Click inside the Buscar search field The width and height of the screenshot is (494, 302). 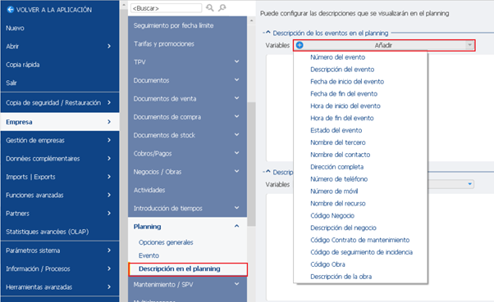166,8
